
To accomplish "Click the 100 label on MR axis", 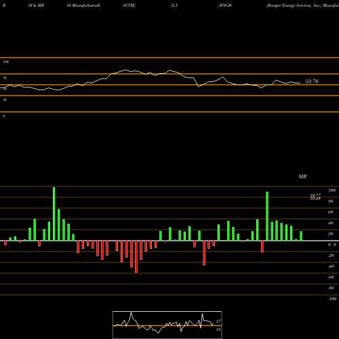I will tap(332, 191).
